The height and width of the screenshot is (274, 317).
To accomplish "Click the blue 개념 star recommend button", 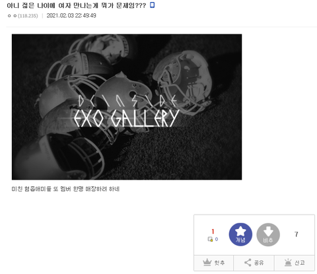I will [240, 234].
